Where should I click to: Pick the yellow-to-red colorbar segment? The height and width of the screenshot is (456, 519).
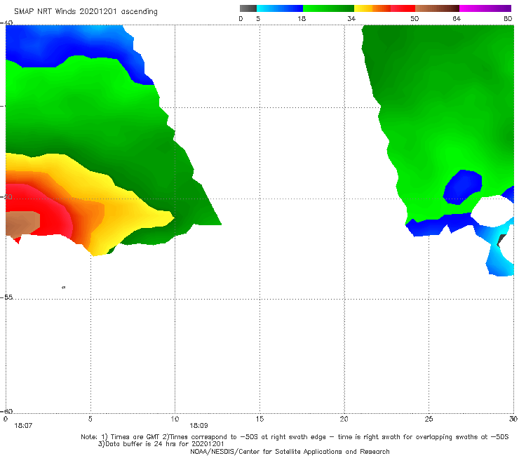tap(384, 8)
